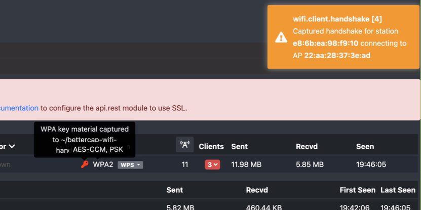Click AP address 22:aa:28:37:3e:ad in notification

point(337,55)
